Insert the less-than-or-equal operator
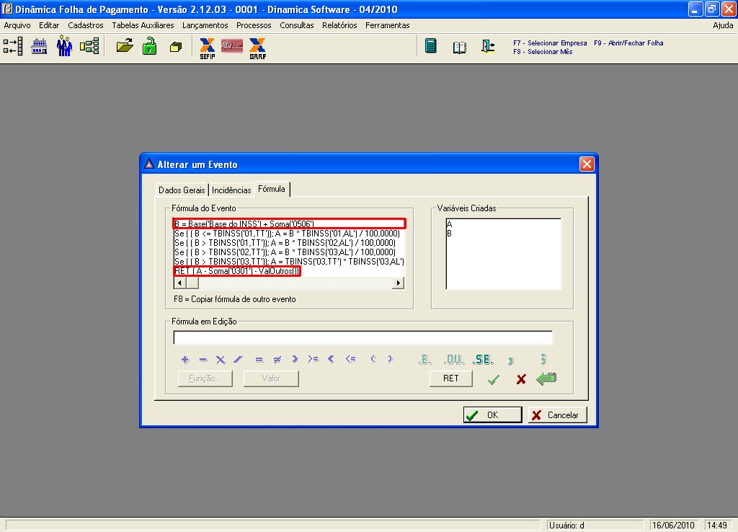 click(351, 359)
